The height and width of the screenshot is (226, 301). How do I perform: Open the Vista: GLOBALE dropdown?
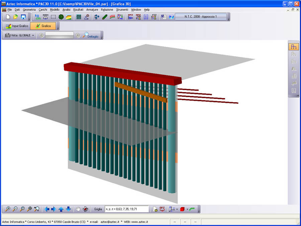pos(20,35)
